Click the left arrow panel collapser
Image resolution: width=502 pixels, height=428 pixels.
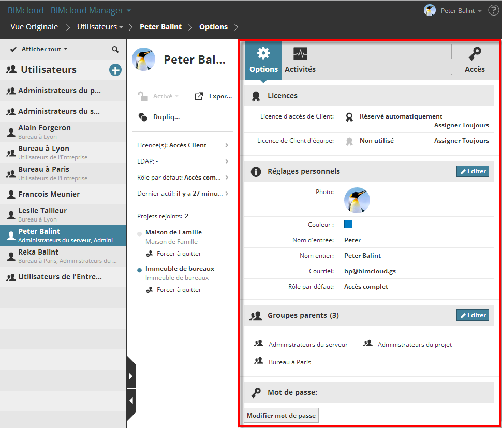tap(131, 401)
